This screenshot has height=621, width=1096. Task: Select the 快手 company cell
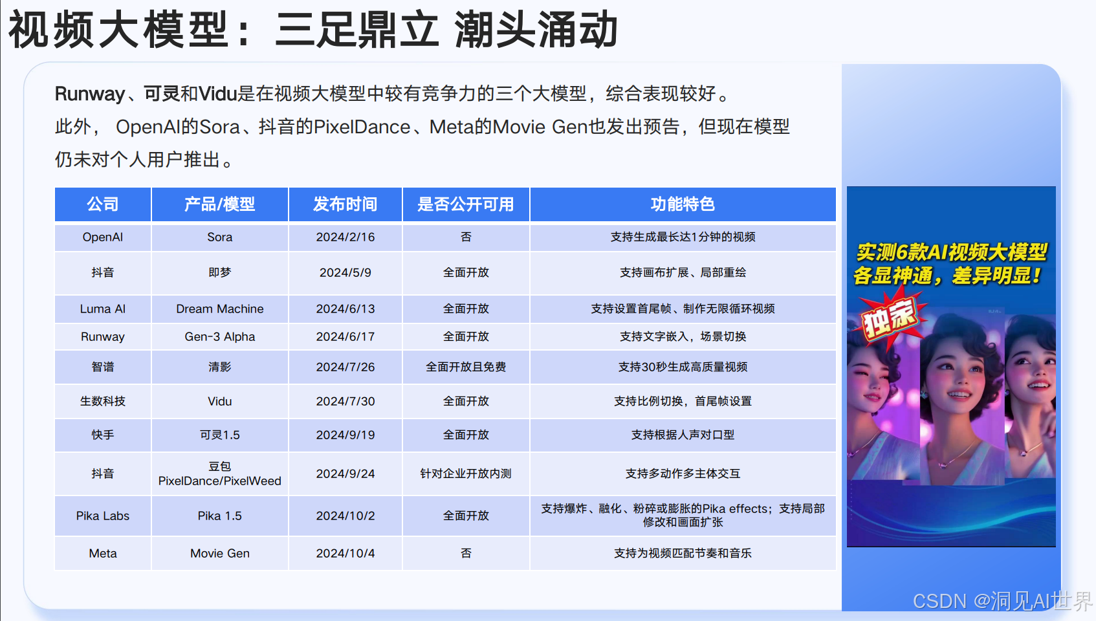pyautogui.click(x=103, y=435)
